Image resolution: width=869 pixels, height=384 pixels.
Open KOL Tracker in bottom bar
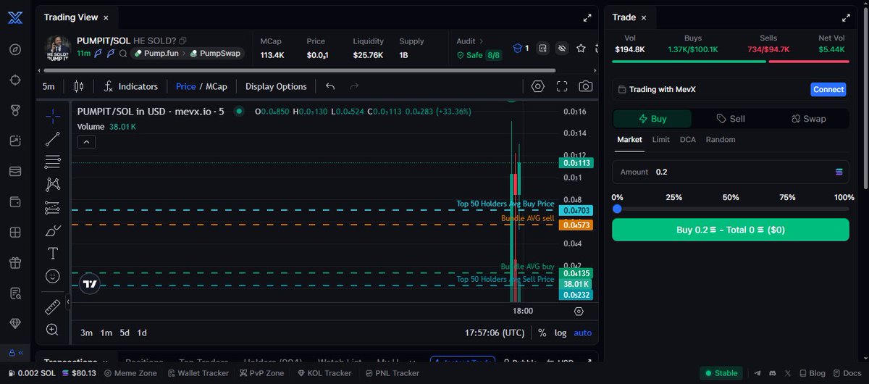pos(324,373)
